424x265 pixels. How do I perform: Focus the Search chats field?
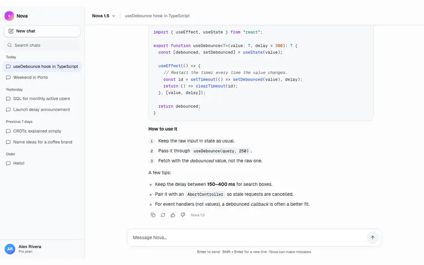tap(42, 45)
